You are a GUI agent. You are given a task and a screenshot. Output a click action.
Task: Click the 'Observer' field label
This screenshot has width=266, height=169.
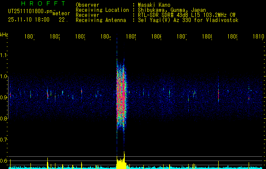tap(88, 5)
